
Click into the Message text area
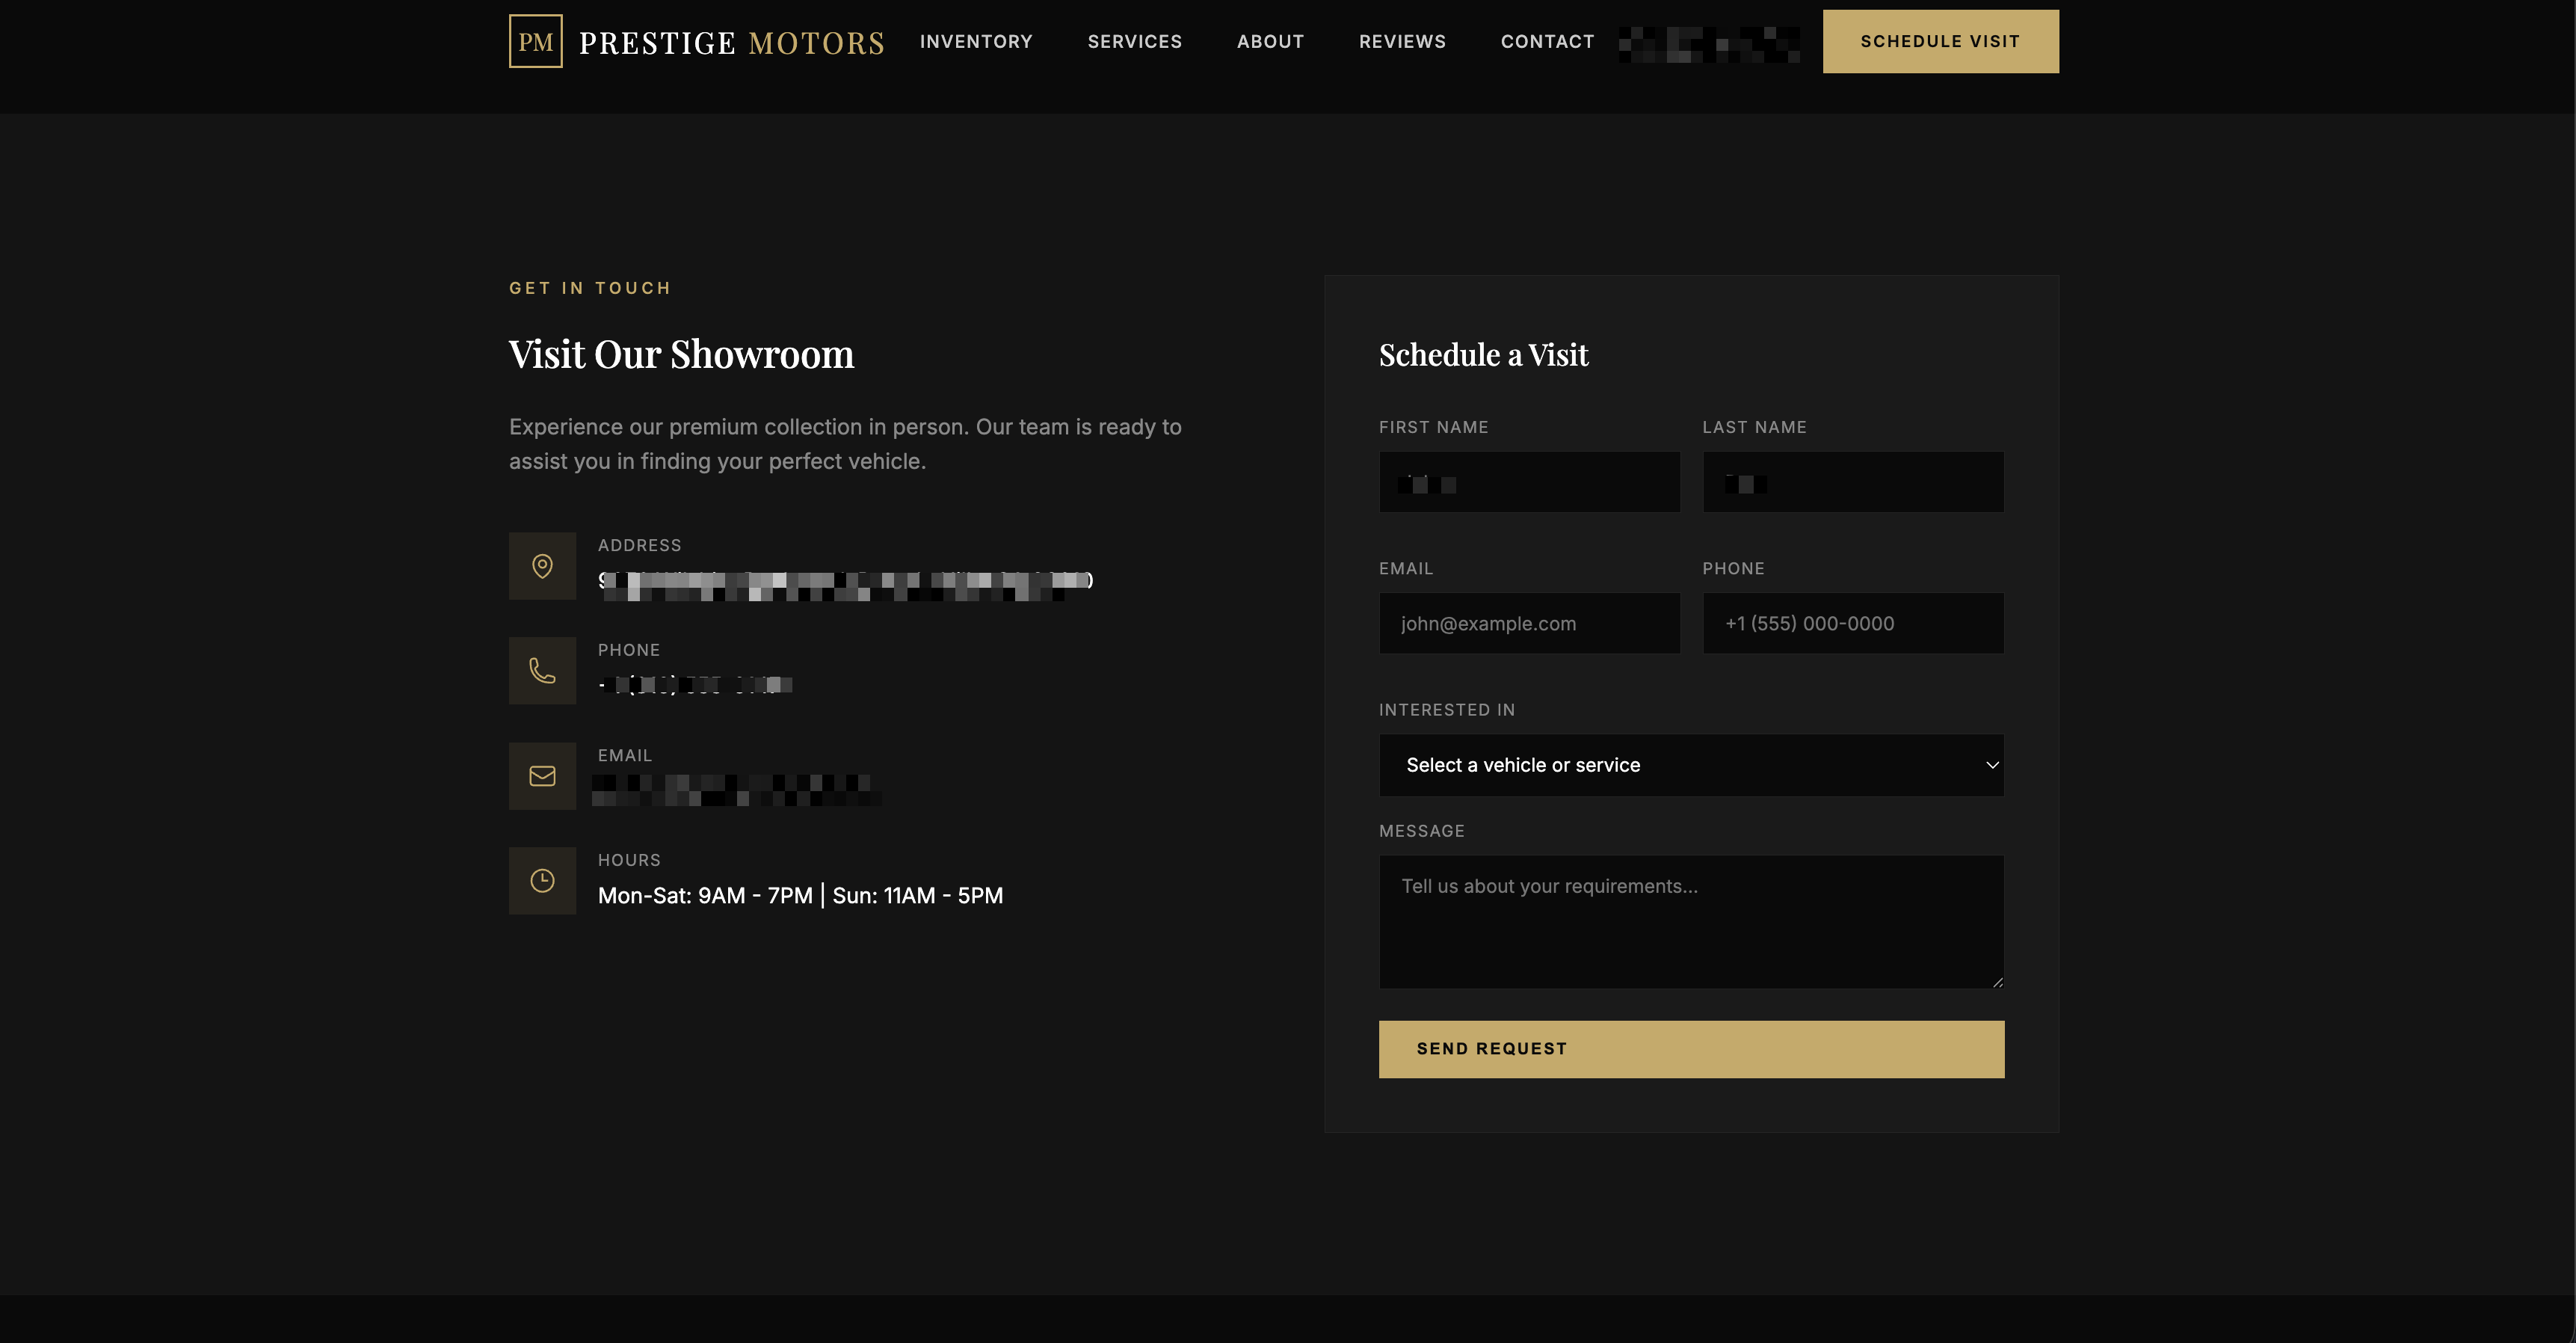[1690, 922]
